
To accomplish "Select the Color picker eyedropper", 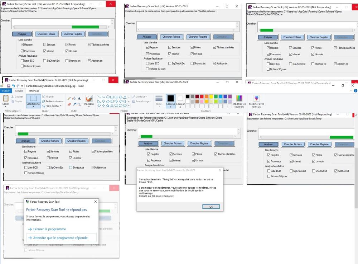I will click(x=74, y=104).
